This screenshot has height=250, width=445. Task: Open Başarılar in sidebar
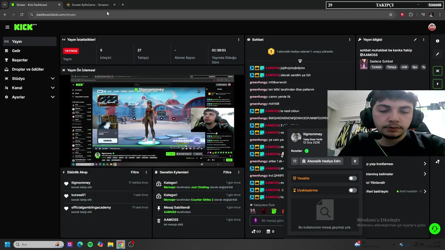click(x=30, y=60)
